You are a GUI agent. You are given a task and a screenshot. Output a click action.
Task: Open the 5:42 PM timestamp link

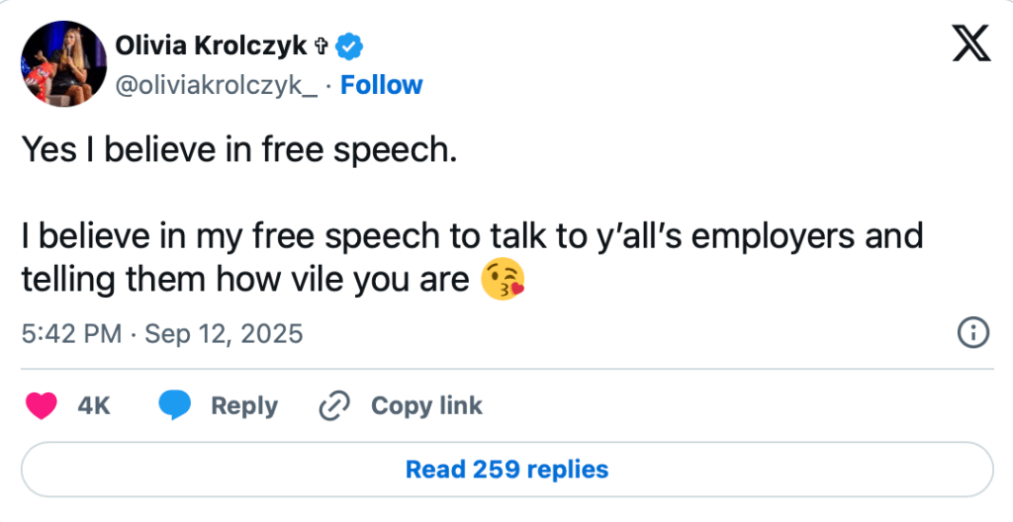(70, 334)
